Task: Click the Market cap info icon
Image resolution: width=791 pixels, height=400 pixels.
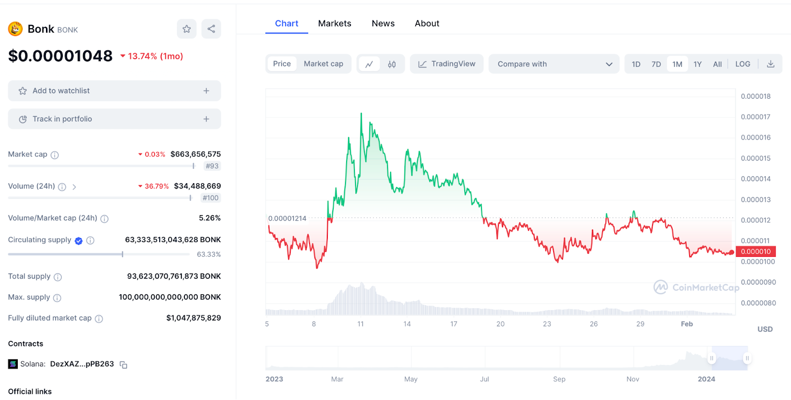Action: [x=55, y=155]
